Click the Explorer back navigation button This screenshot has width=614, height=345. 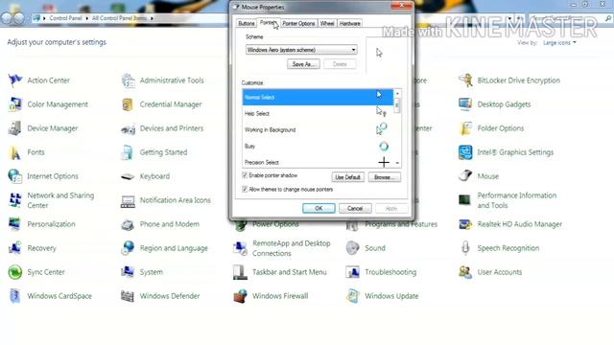point(7,18)
